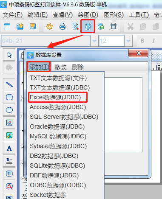Viewport: 162px width, 199px height.
Task: Choose SQLite数据源(JDBC) entry
Action: [x=65, y=165]
